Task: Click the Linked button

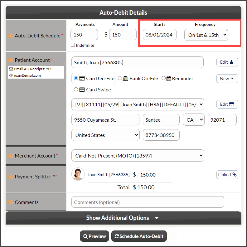Action: tap(227, 175)
